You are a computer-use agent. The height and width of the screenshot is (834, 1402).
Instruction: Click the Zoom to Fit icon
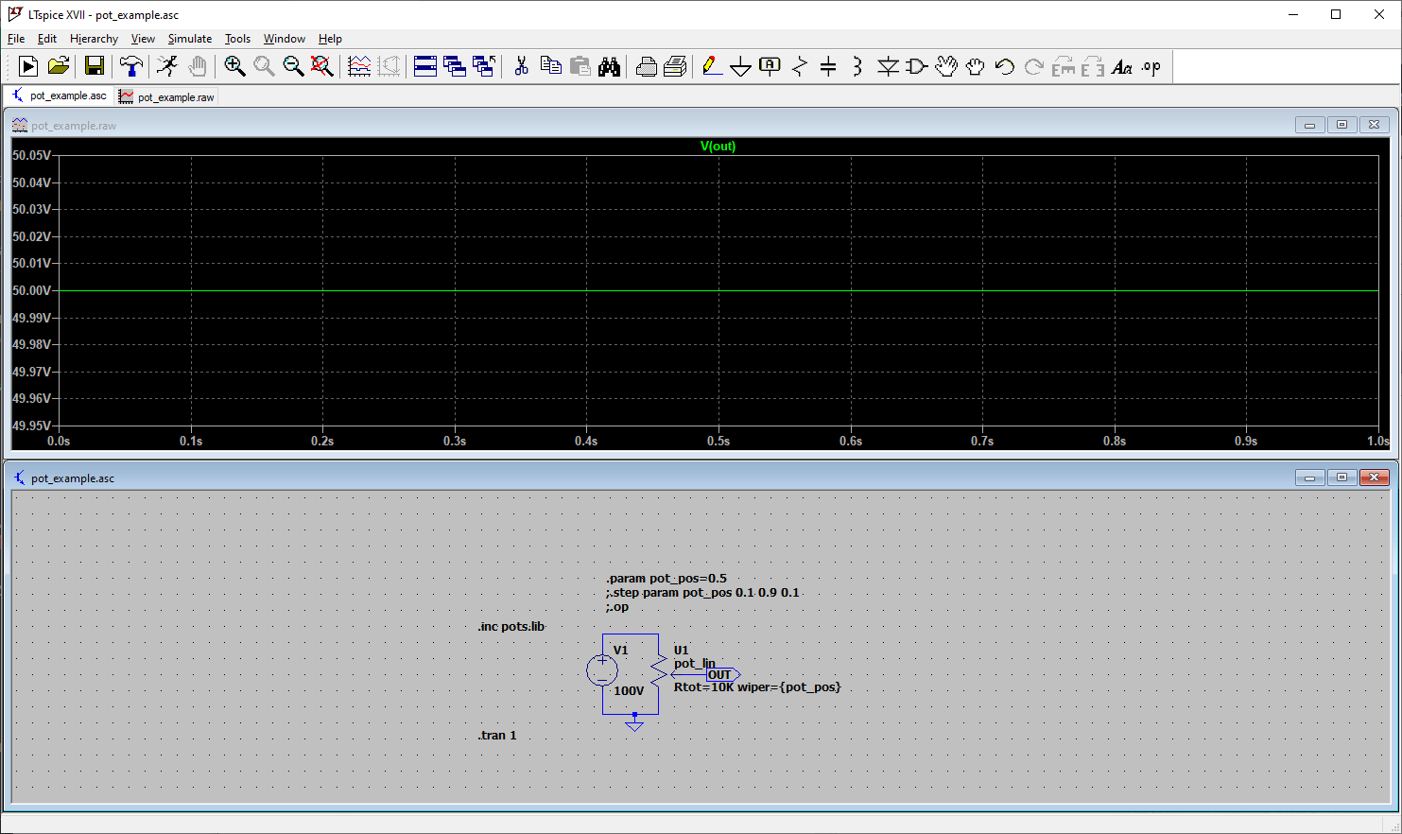(322, 66)
